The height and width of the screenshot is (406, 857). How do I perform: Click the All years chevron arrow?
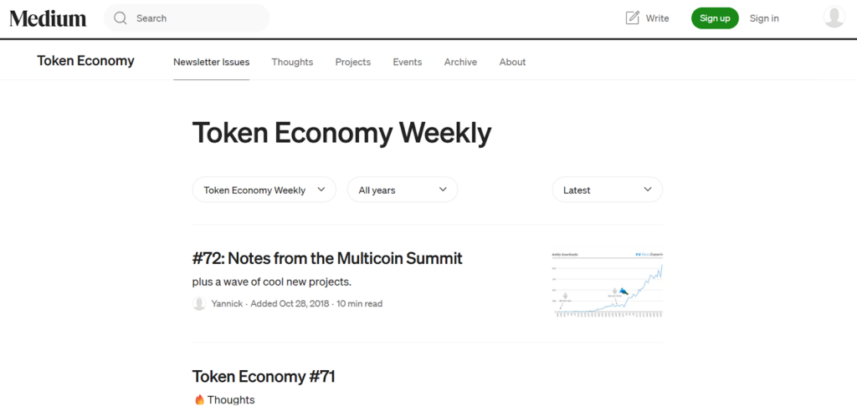(444, 190)
